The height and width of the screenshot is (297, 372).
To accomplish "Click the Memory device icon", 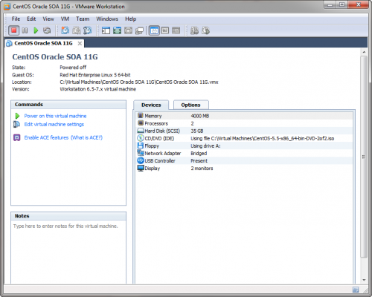I will 141,116.
